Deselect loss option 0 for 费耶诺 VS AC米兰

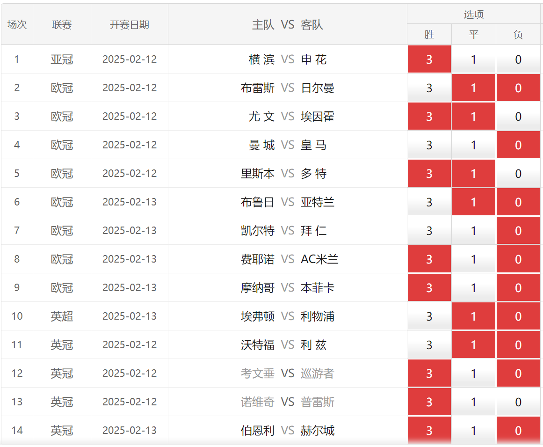(x=518, y=259)
